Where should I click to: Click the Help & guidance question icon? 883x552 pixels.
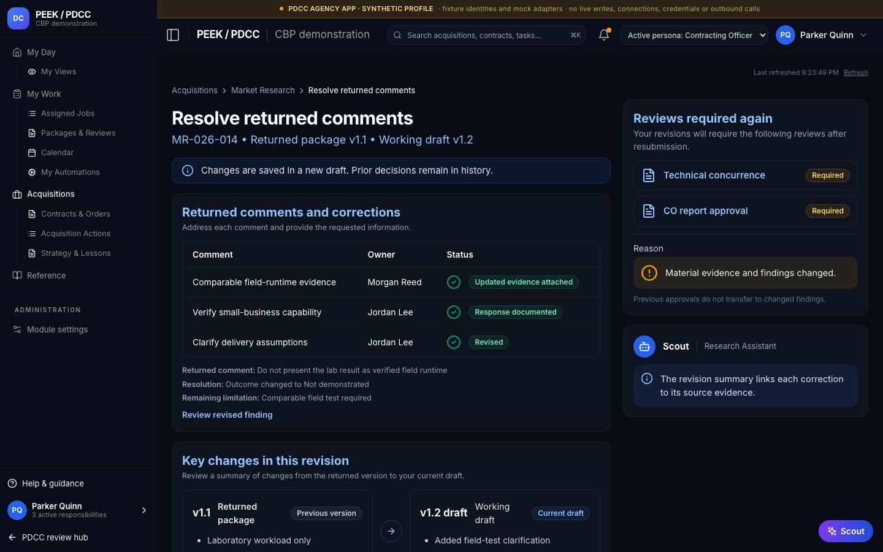click(x=12, y=483)
